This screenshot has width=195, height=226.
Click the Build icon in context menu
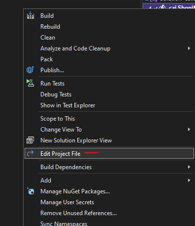[31, 15]
